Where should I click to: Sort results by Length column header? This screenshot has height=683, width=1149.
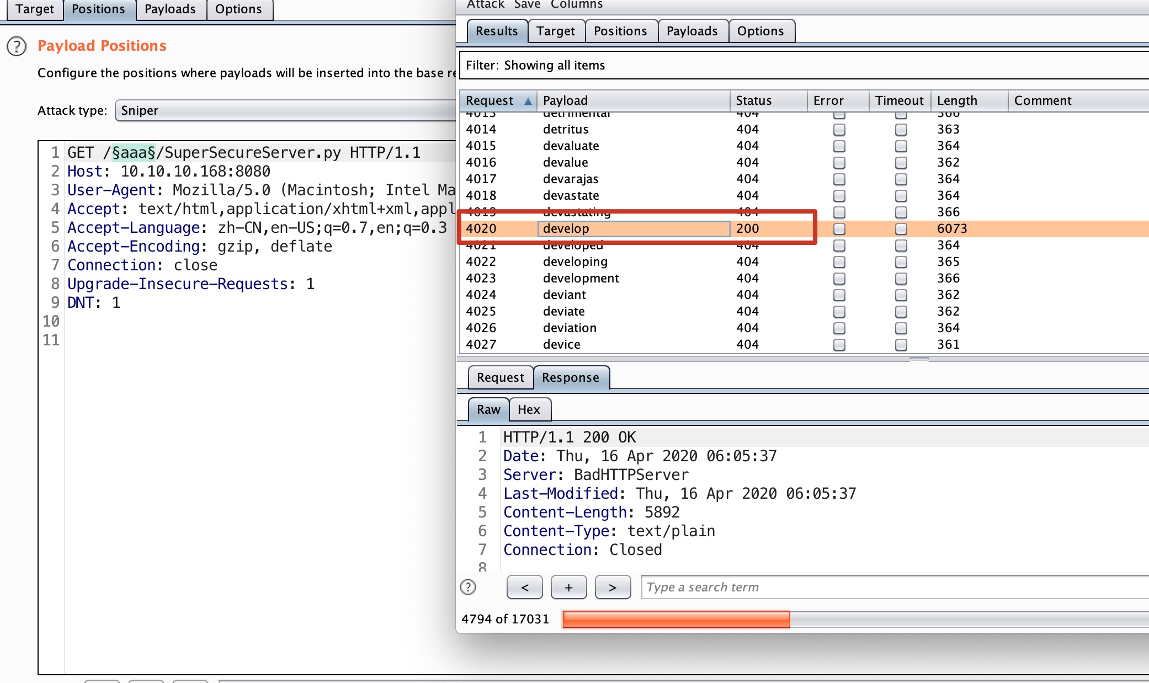(957, 100)
